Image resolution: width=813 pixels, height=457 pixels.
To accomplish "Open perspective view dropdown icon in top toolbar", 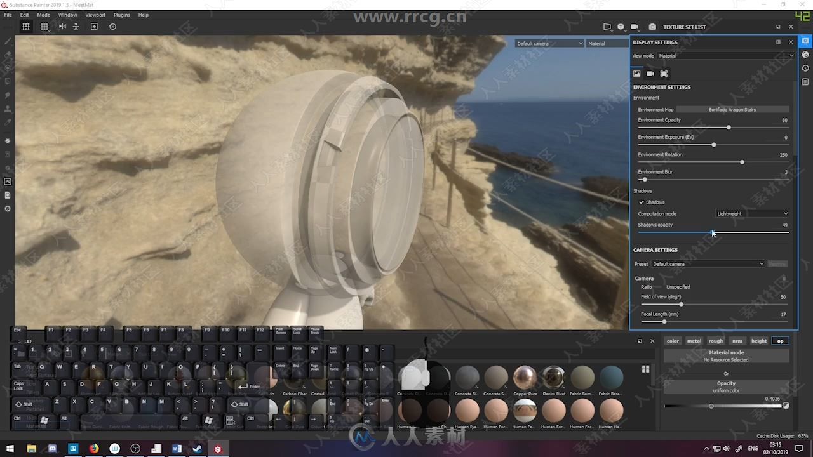I will tap(607, 27).
